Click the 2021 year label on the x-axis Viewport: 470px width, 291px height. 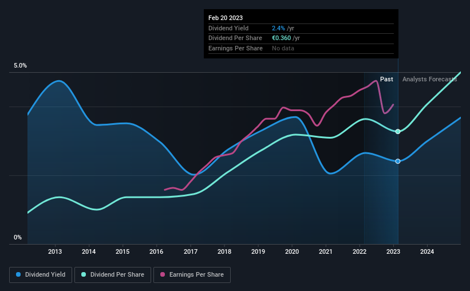326,251
